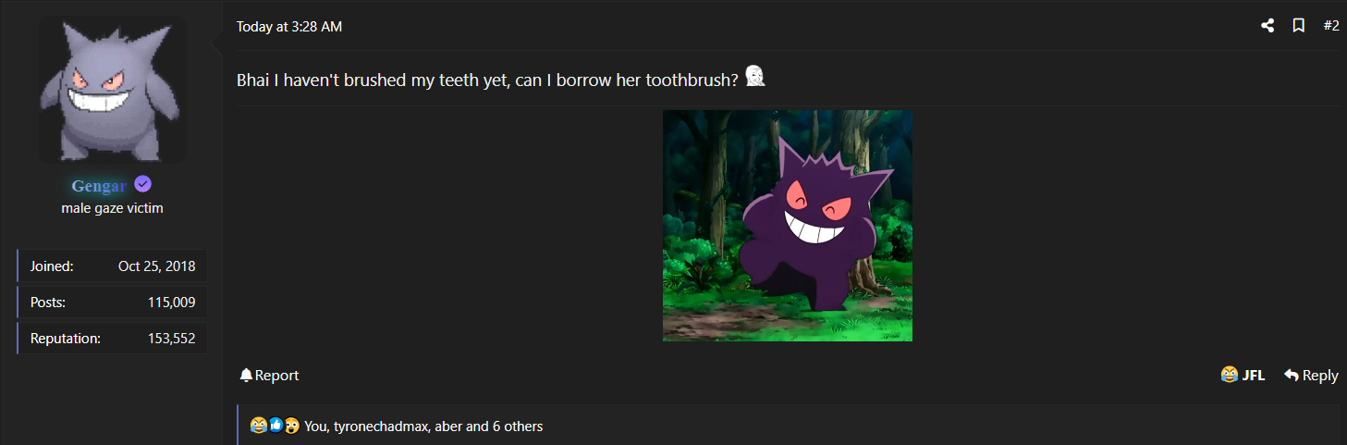Screen dimensions: 1347x445
Task: Click the Report button with bell icon
Action: [x=269, y=375]
